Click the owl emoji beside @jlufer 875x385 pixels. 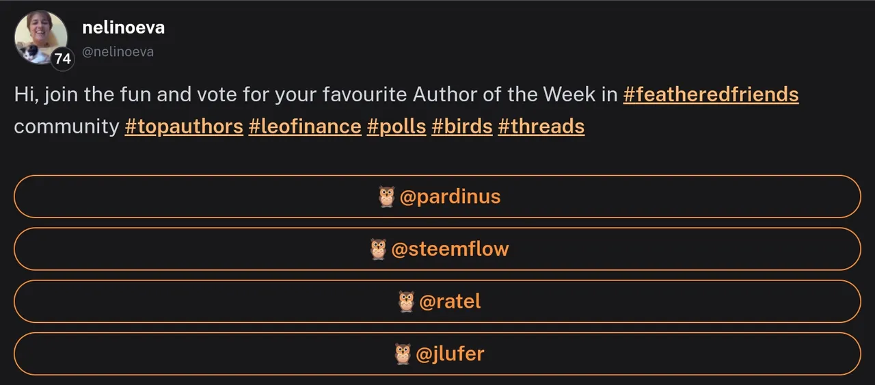point(403,354)
